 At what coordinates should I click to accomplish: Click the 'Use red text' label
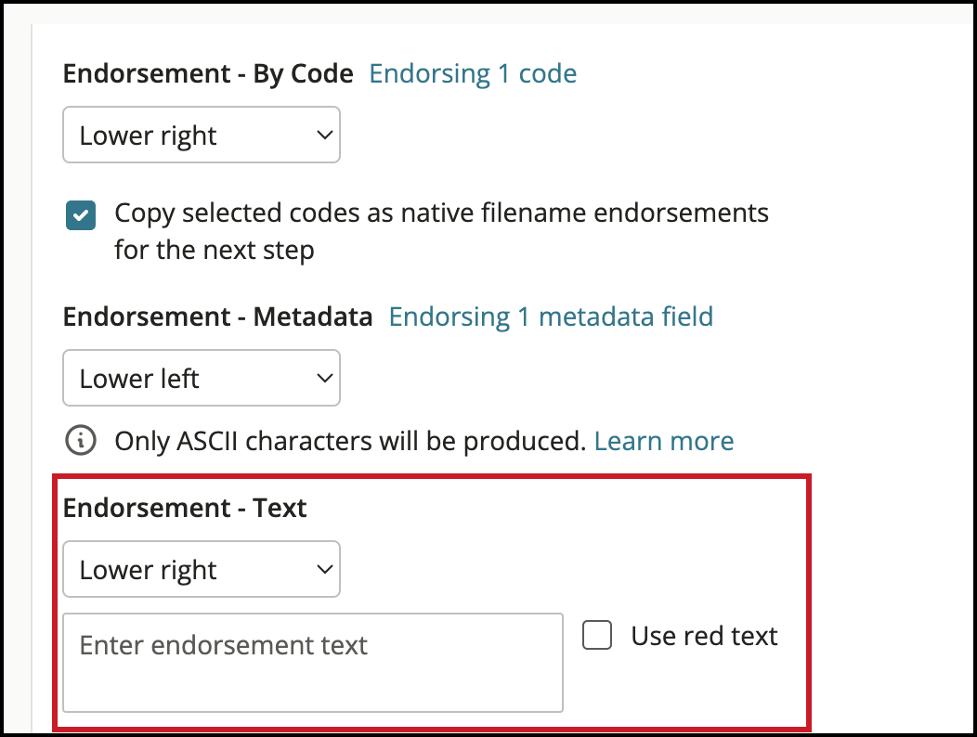point(704,636)
